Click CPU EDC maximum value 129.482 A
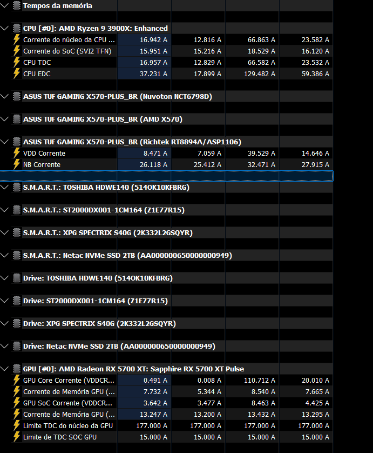 click(x=260, y=74)
